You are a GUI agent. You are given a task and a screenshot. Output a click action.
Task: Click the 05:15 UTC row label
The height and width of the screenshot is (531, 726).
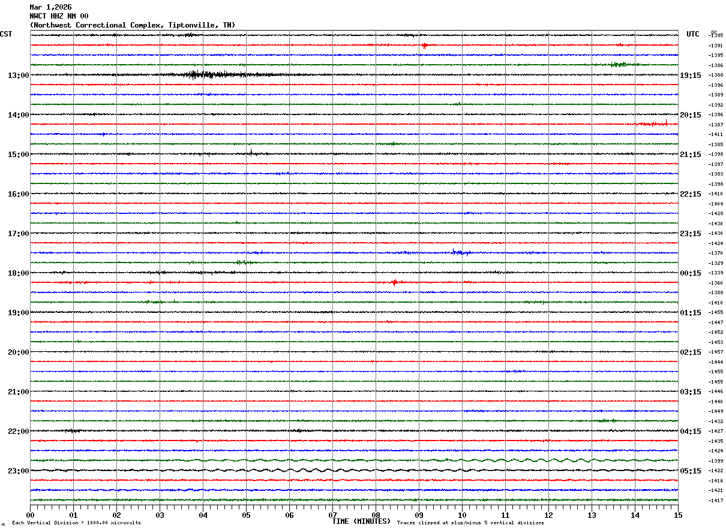click(x=691, y=471)
